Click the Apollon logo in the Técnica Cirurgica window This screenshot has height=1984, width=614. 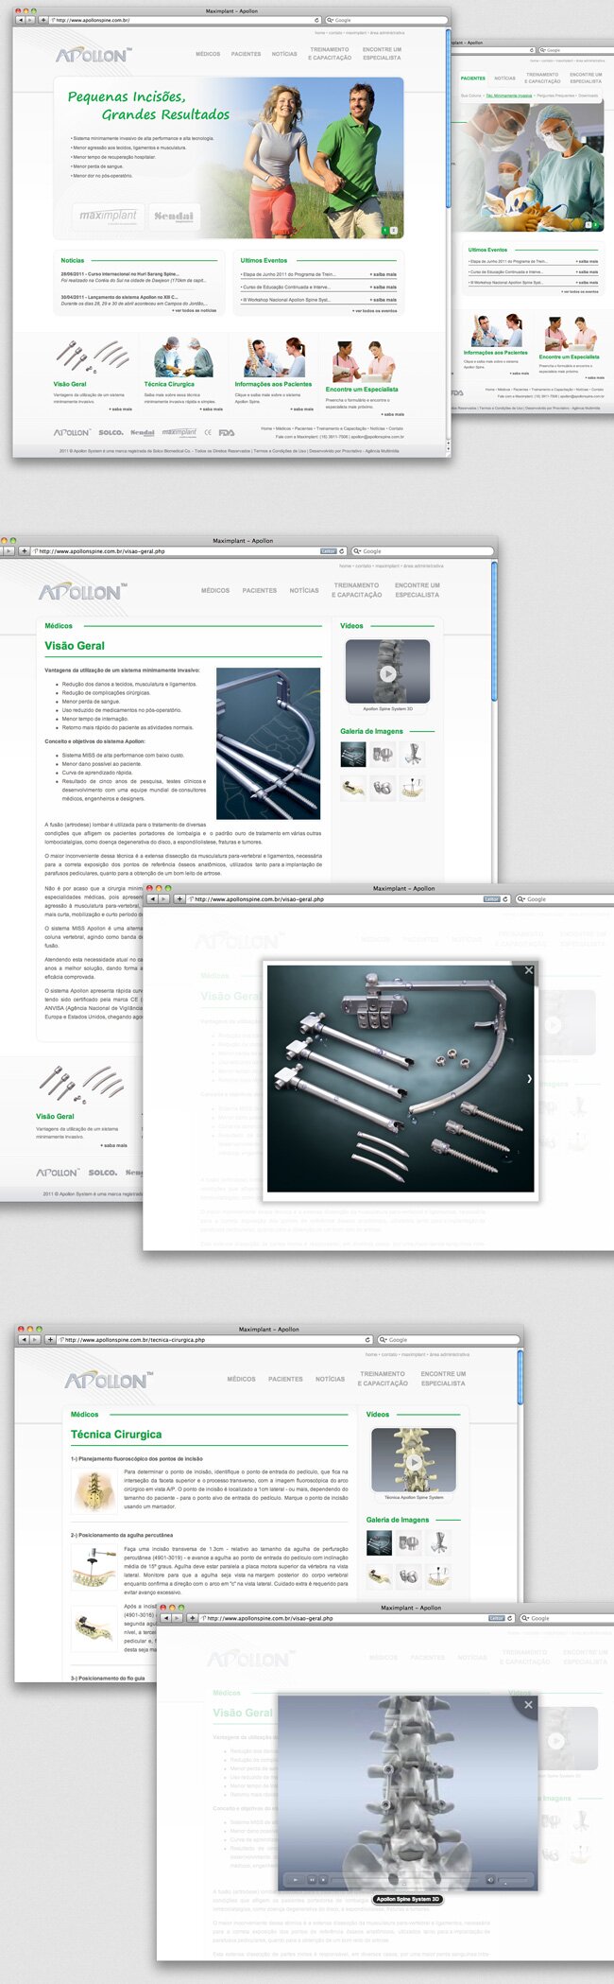click(x=109, y=1381)
